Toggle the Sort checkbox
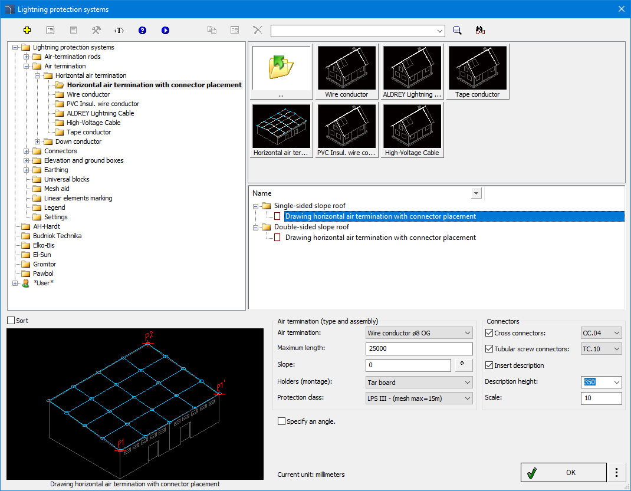Image resolution: width=631 pixels, height=491 pixels. point(11,321)
